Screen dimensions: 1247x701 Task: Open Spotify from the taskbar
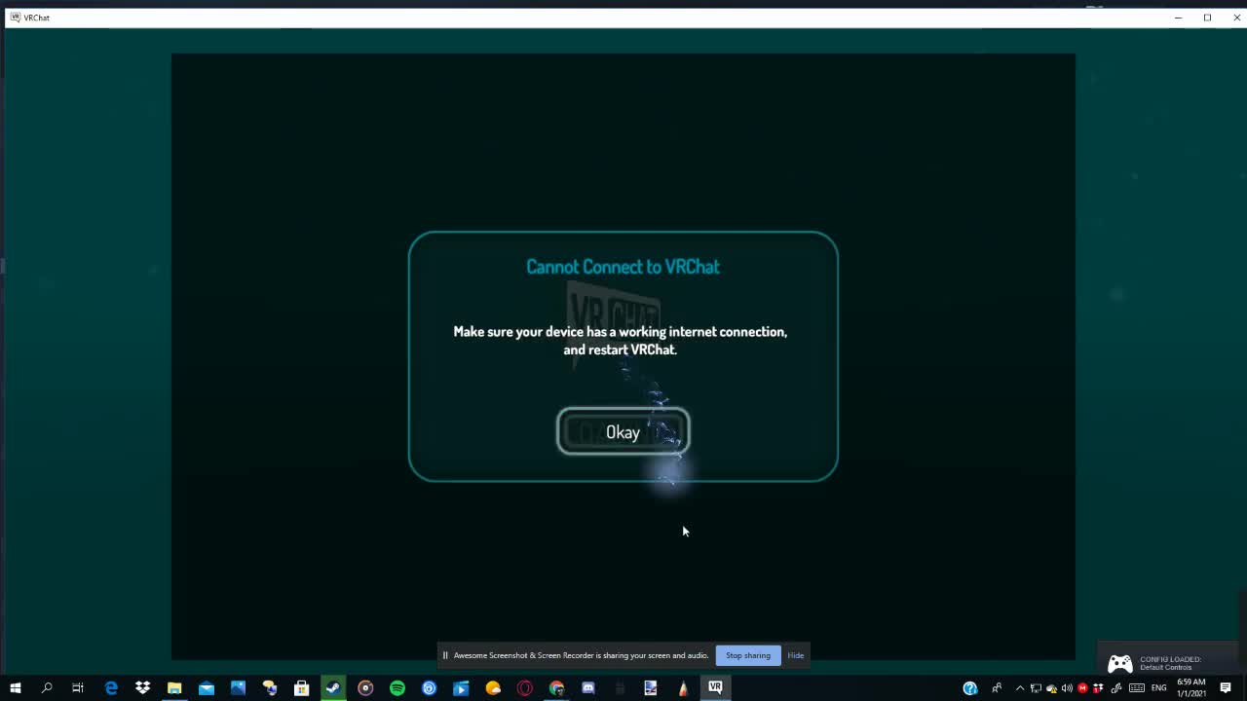(397, 688)
